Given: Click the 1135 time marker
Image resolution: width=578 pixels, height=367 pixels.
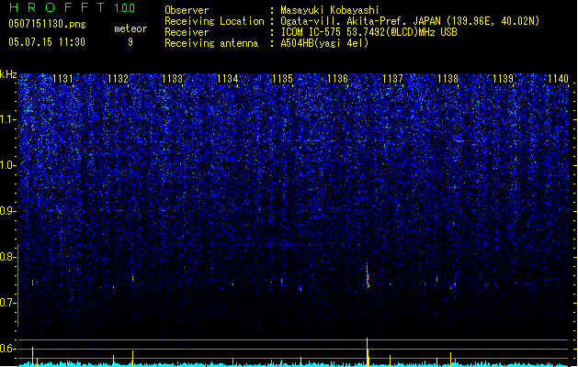Looking at the screenshot, I should point(282,79).
